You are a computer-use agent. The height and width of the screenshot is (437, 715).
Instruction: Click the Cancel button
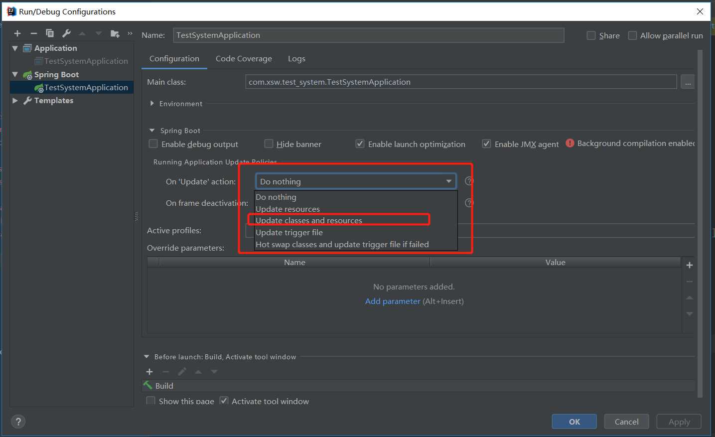point(626,422)
